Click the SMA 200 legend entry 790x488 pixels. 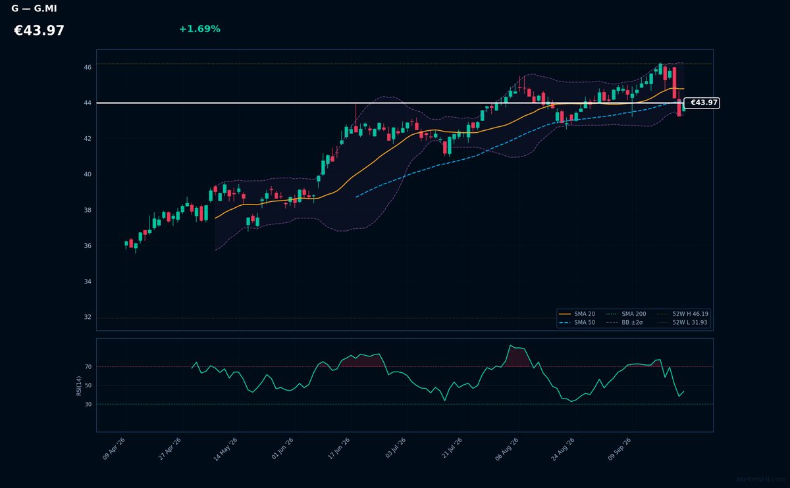626,314
